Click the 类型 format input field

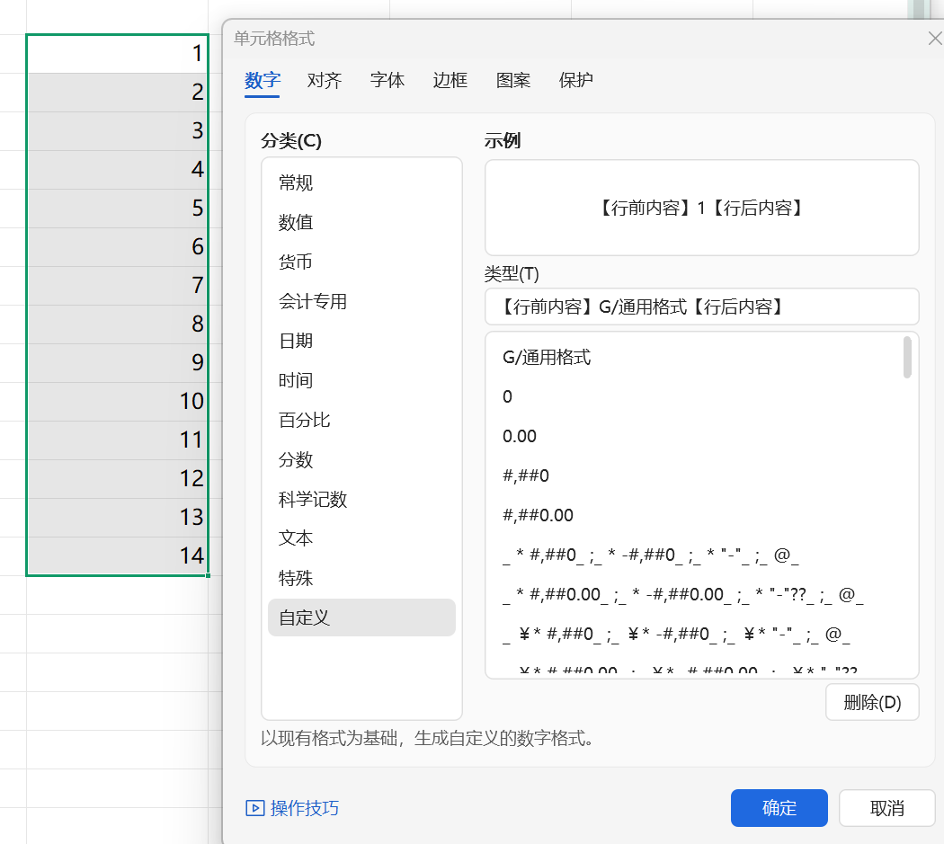click(701, 307)
